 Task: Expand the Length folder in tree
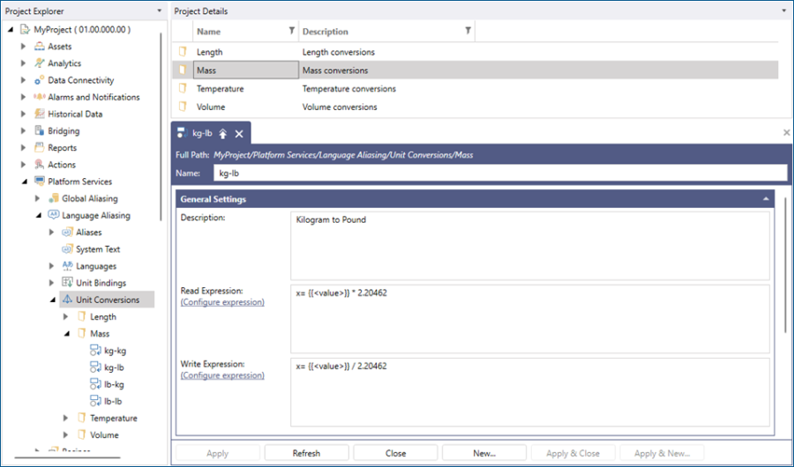click(x=65, y=316)
